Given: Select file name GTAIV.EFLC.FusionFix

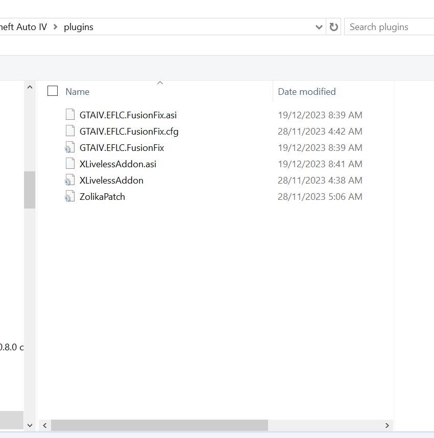Looking at the screenshot, I should pos(122,148).
